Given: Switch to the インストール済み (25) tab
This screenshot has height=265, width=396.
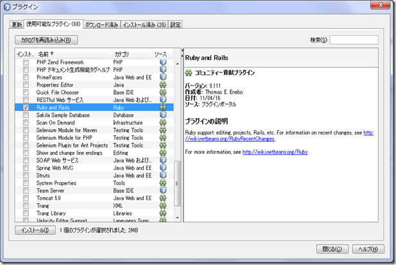Looking at the screenshot, I should click(x=144, y=25).
